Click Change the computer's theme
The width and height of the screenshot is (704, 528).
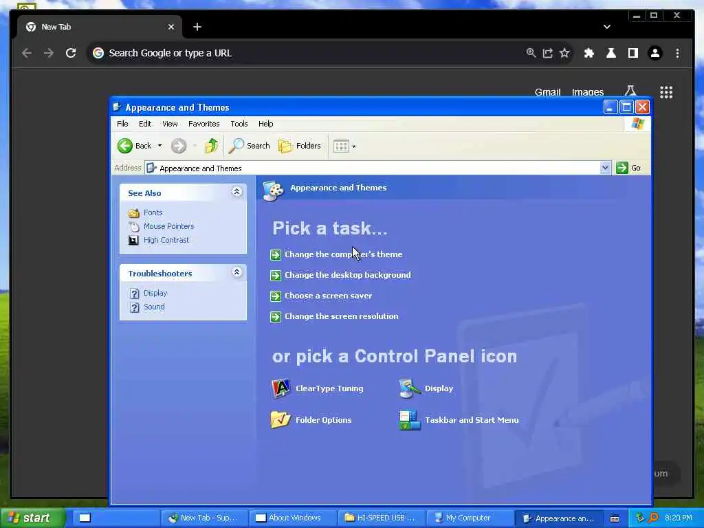[x=343, y=254]
